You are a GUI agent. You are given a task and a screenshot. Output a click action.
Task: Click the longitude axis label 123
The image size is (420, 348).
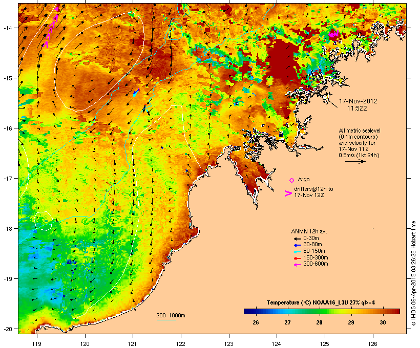[229, 344]
